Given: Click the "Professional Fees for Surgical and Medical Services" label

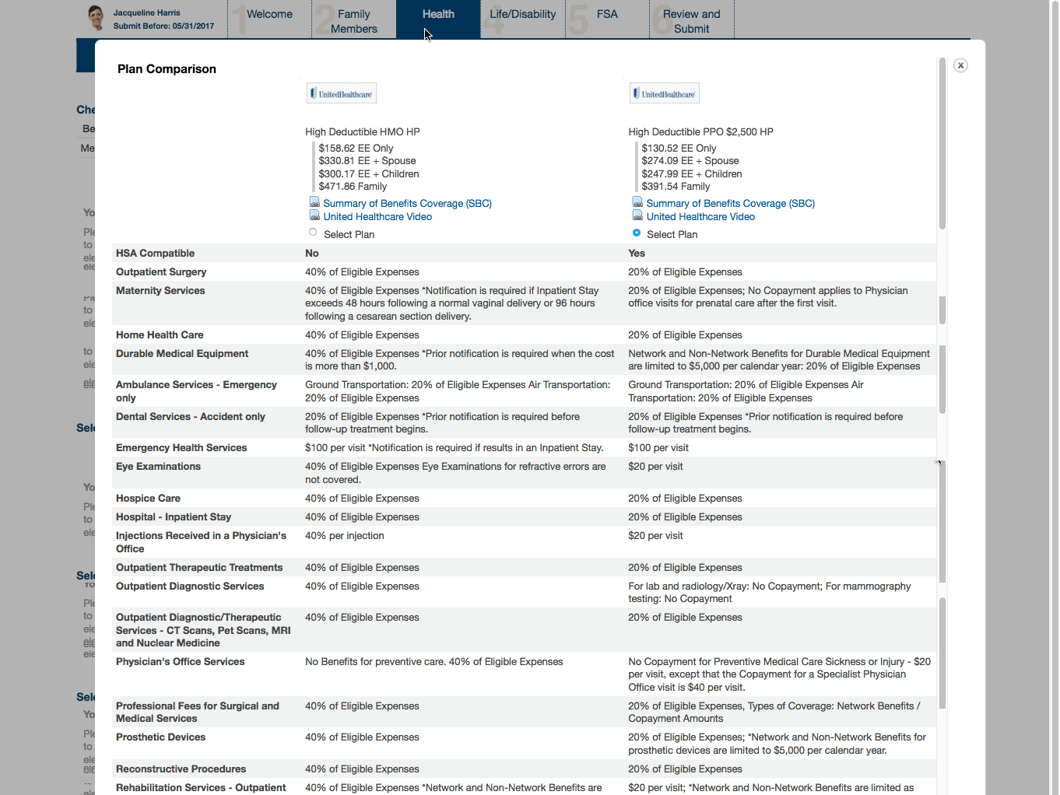Looking at the screenshot, I should pos(198,712).
